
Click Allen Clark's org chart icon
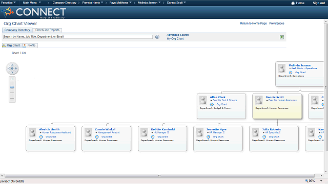click(212, 104)
